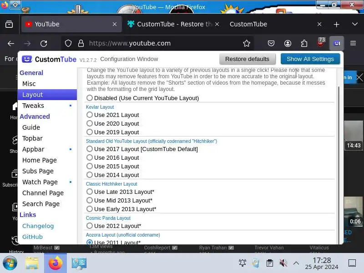The image size is (364, 273).
Task: Click the Show All Settings button
Action: [x=310, y=59]
